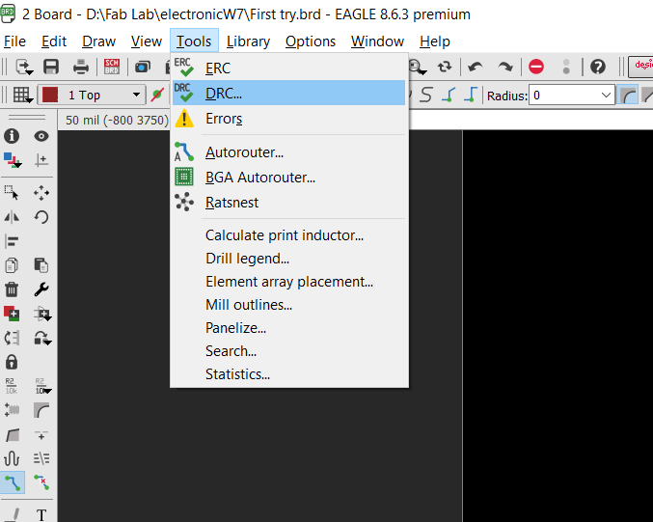Image resolution: width=653 pixels, height=522 pixels.
Task: Open the Options menu
Action: [311, 41]
